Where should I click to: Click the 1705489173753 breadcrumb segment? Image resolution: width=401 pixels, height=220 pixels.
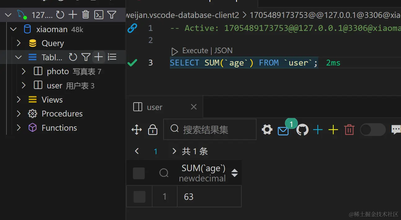point(325,15)
